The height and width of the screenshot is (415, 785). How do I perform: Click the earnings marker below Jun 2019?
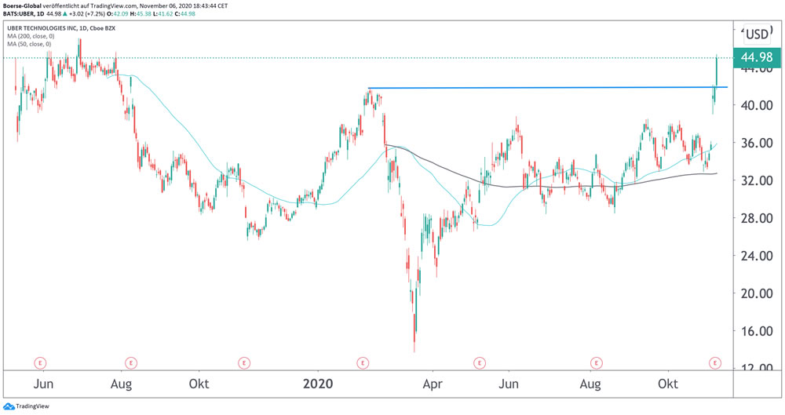(40, 362)
